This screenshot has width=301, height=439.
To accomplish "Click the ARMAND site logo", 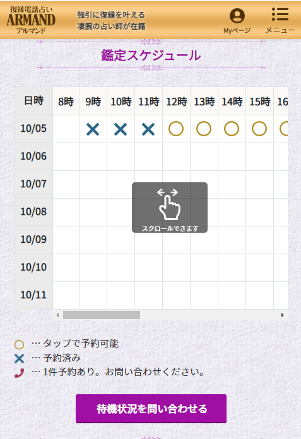I will click(x=31, y=20).
